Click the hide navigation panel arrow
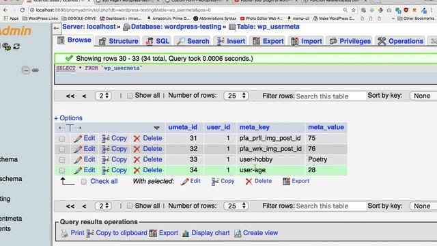The image size is (437, 246). [56, 28]
